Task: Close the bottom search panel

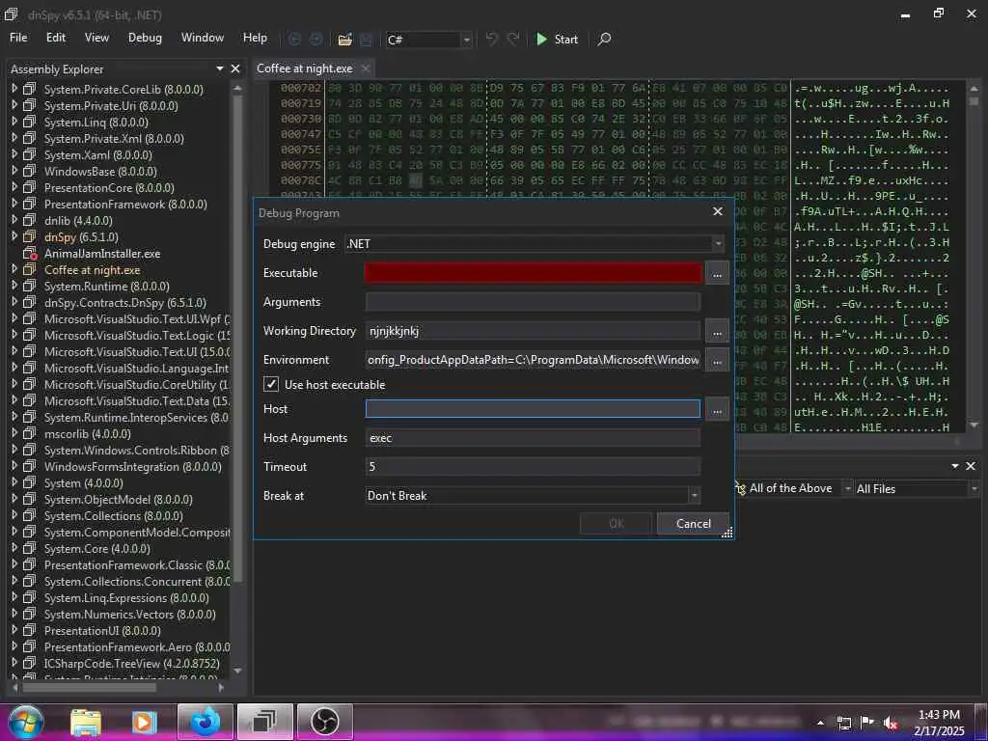Action: pos(971,466)
